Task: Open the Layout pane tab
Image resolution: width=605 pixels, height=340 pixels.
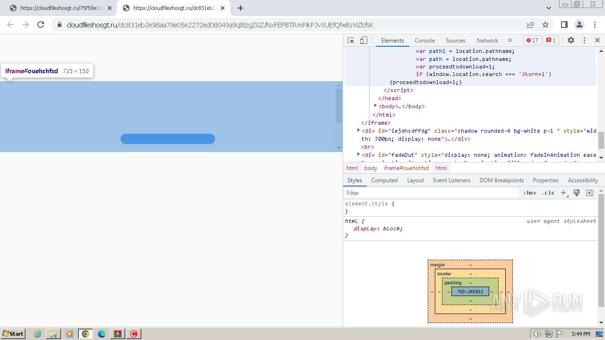Action: pyautogui.click(x=415, y=180)
